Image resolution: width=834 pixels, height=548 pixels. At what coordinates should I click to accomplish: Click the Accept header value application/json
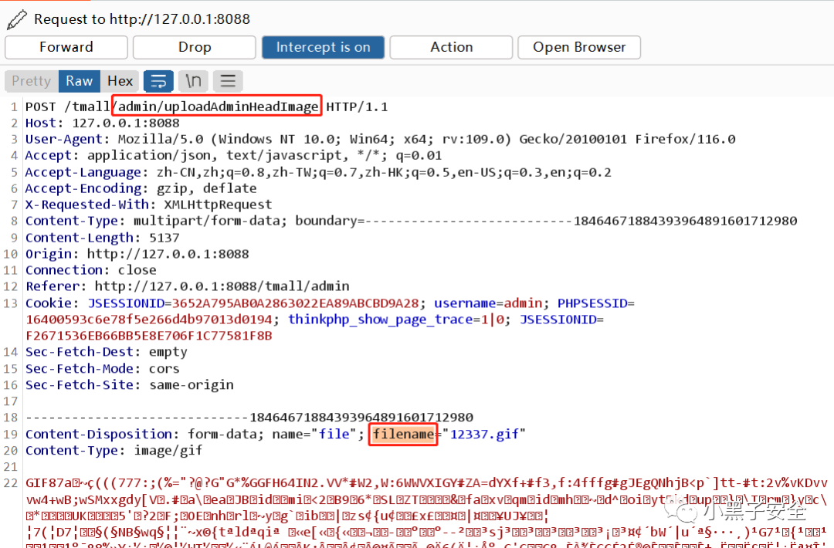[149, 156]
